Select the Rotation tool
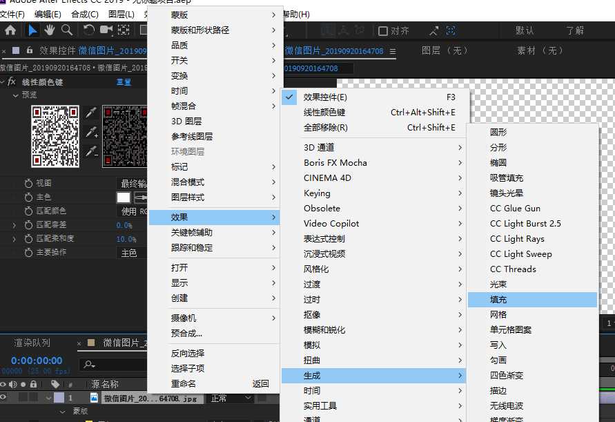This screenshot has width=615, height=422. pos(88,30)
